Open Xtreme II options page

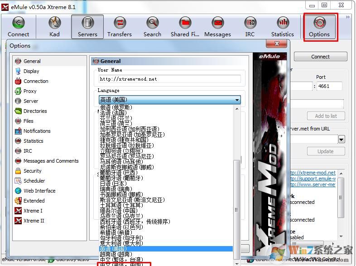(x=34, y=221)
